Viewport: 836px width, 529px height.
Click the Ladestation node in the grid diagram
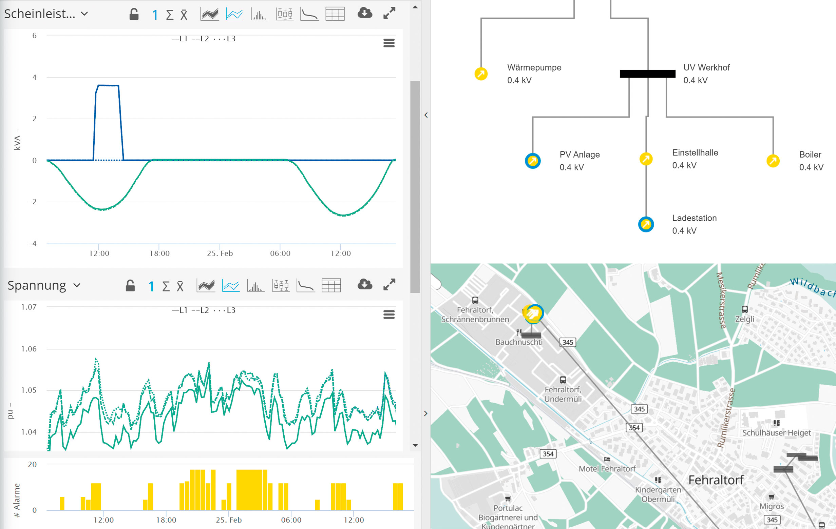click(646, 224)
